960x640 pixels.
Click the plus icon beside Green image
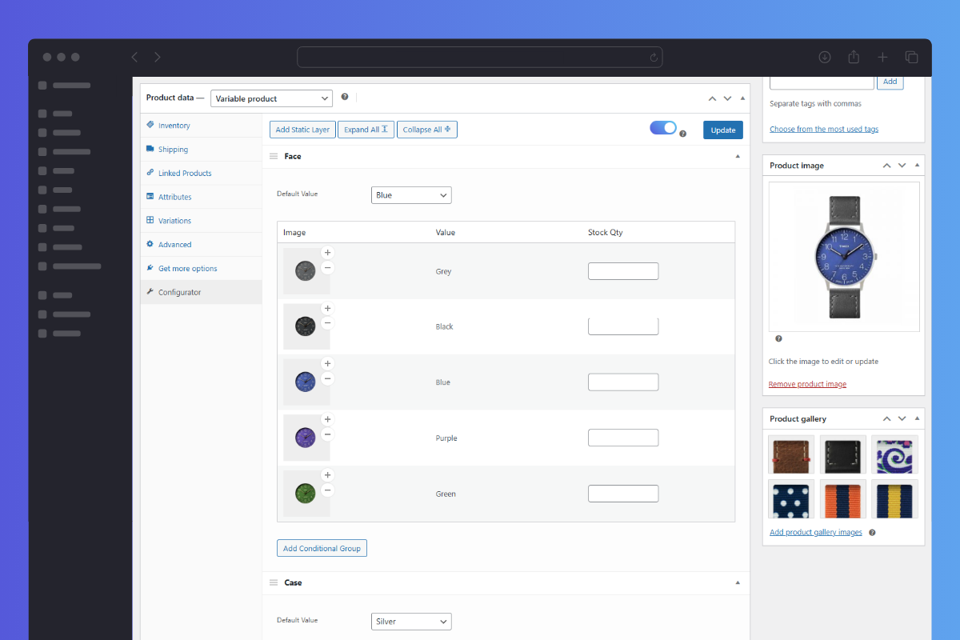coord(327,475)
